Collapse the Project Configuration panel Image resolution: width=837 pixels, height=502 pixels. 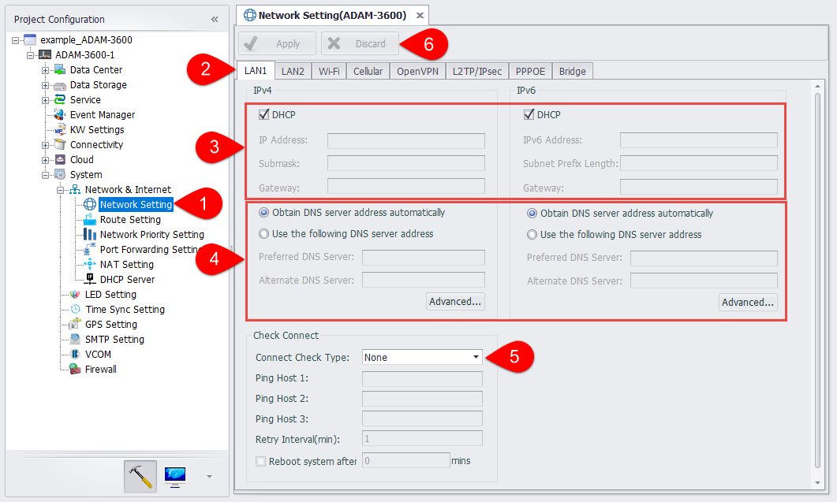click(215, 19)
